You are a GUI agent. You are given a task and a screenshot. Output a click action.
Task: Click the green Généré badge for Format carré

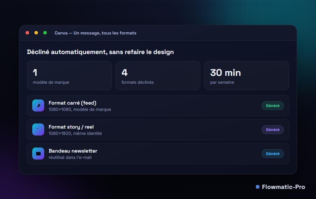point(272,106)
